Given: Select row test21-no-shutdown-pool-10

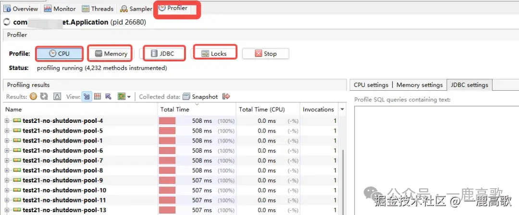Looking at the screenshot, I should coord(172,190).
